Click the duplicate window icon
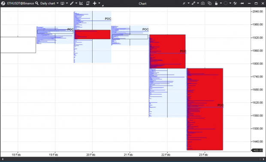 tap(210, 3)
